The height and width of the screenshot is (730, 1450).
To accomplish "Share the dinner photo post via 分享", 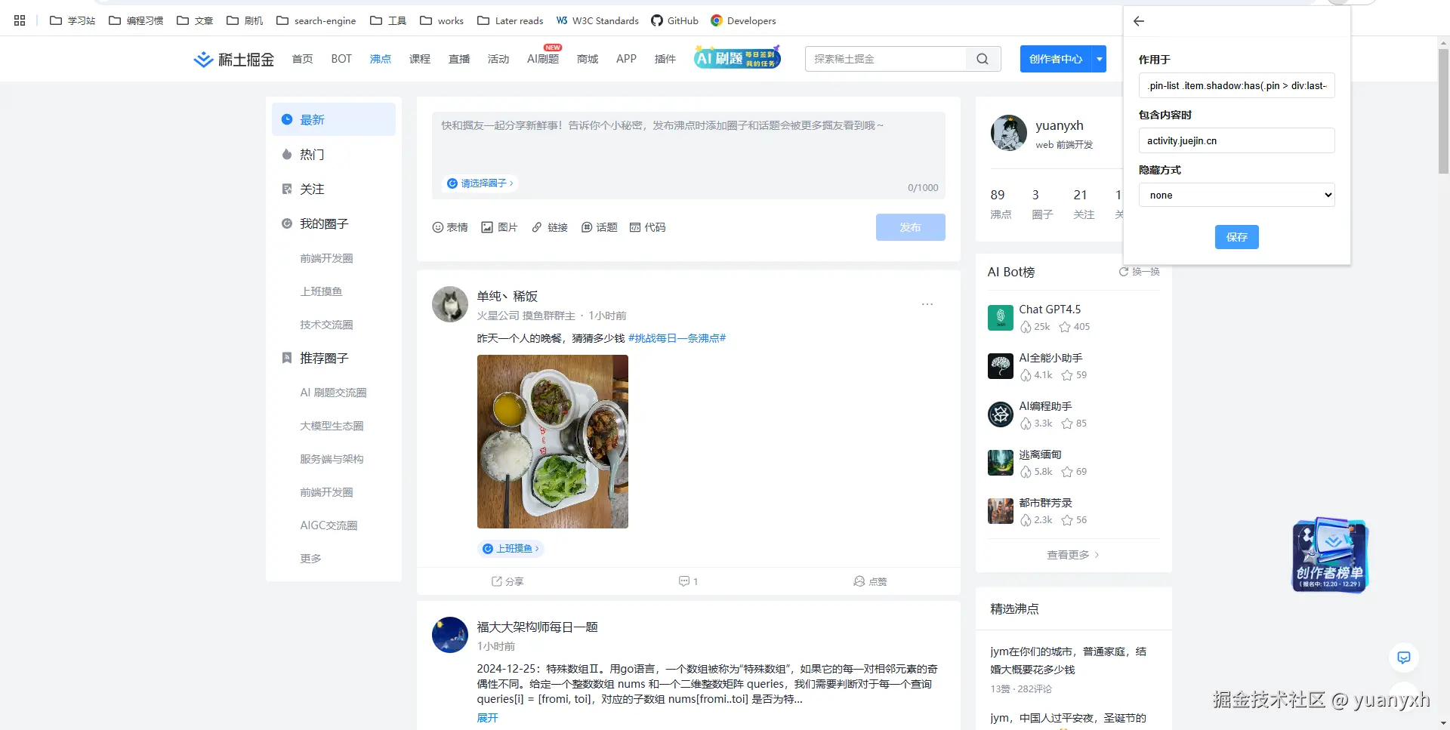I will pyautogui.click(x=506, y=581).
